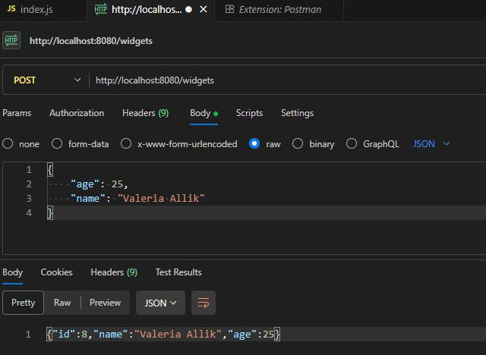The height and width of the screenshot is (355, 486).
Task: Switch to Preview response view
Action: tap(105, 303)
